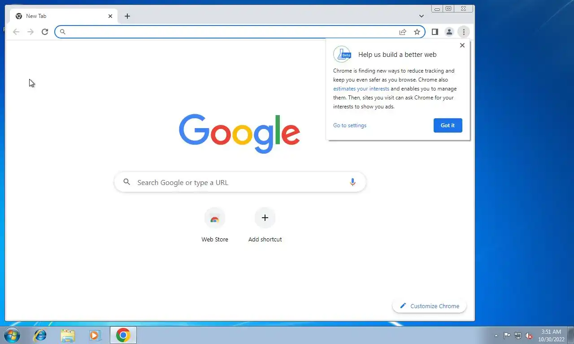Open Chrome's three-dot menu
This screenshot has height=344, width=574.
(464, 32)
